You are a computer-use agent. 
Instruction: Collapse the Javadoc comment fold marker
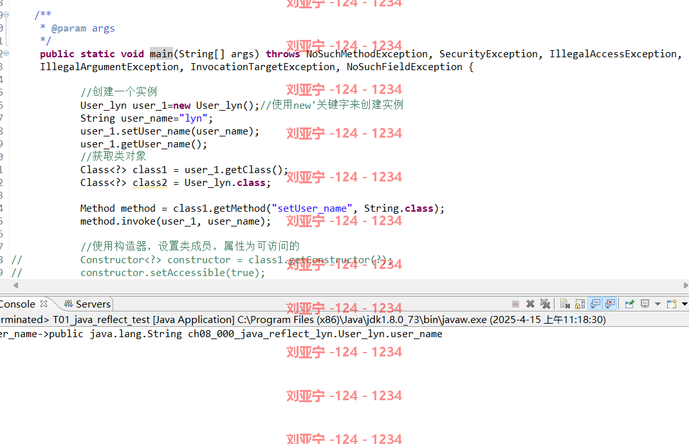point(6,15)
